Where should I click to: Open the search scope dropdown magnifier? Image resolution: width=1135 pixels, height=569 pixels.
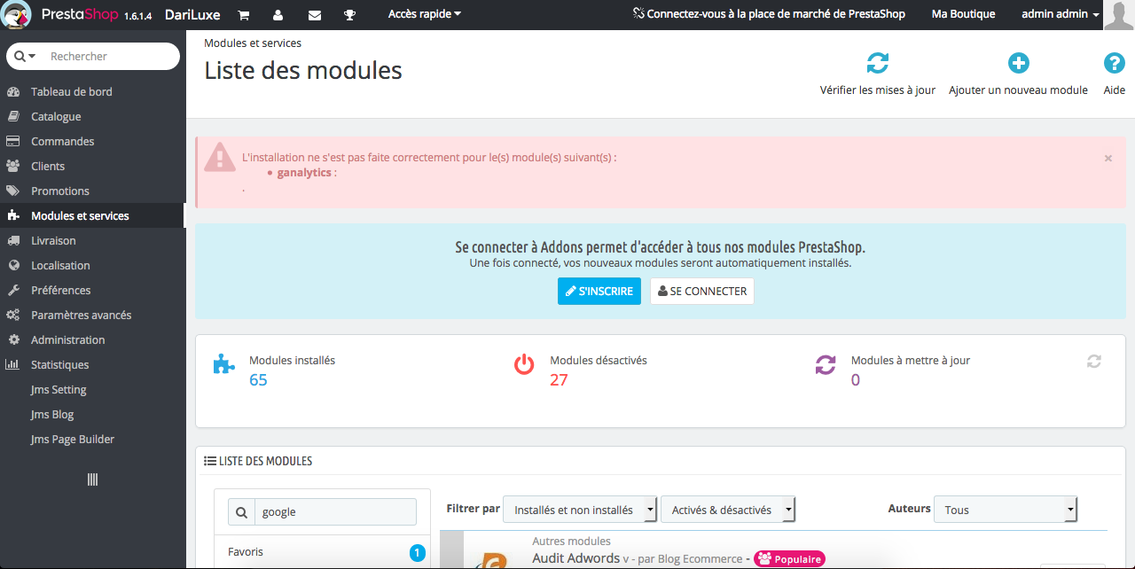tap(25, 56)
